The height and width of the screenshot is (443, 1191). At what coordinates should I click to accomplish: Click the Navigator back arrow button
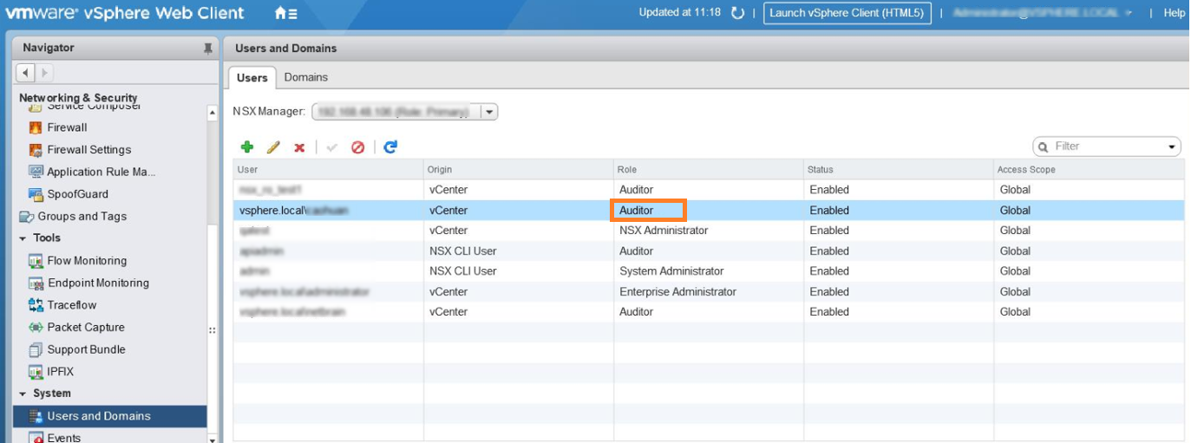[x=25, y=73]
